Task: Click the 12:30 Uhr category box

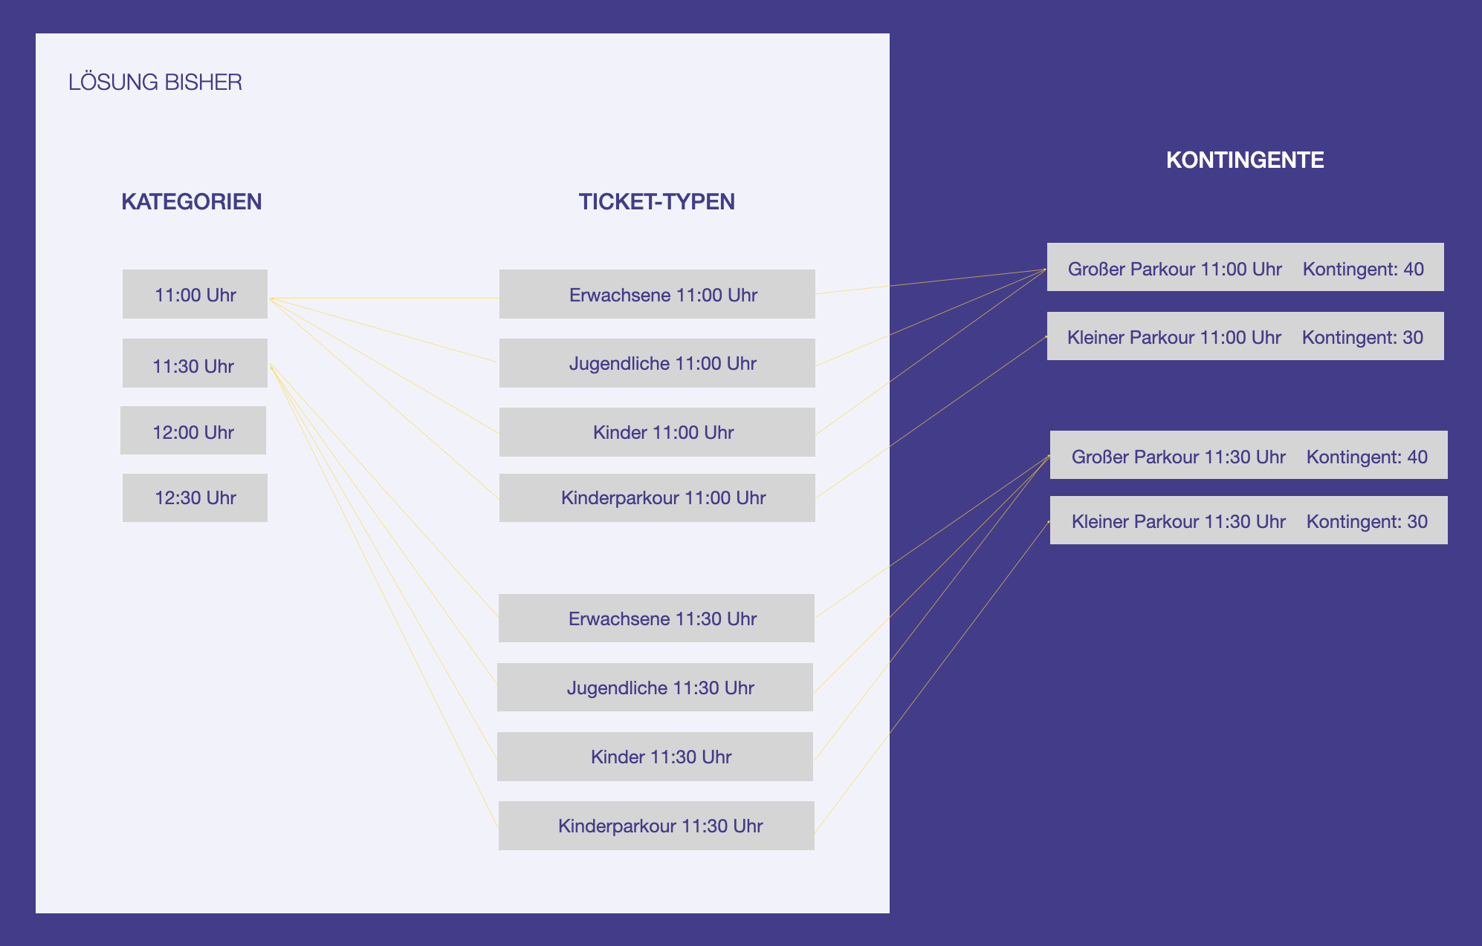Action: [195, 498]
